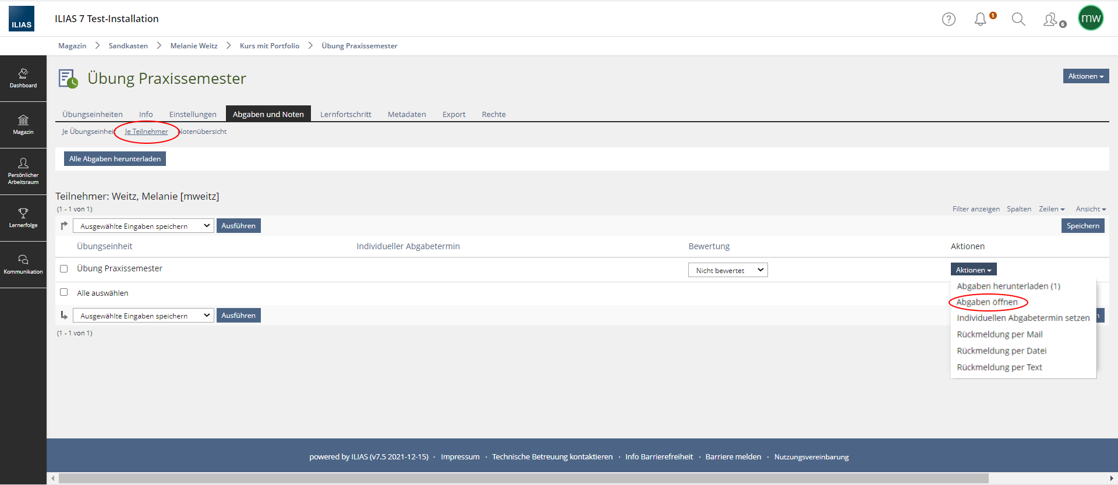
Task: Switch to the Lernfortschritt tab
Action: click(x=345, y=114)
